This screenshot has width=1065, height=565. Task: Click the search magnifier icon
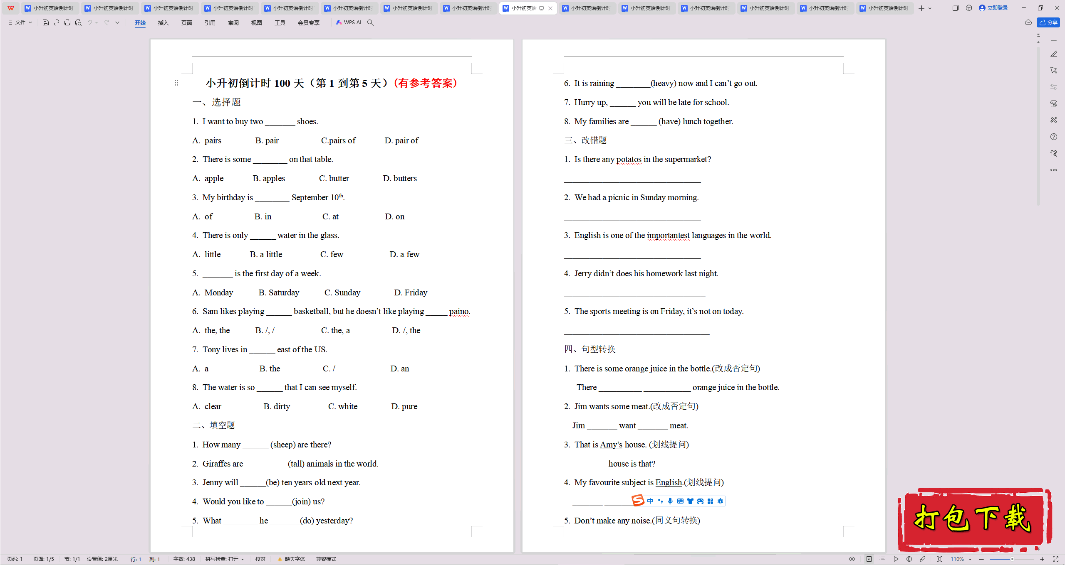pos(370,22)
